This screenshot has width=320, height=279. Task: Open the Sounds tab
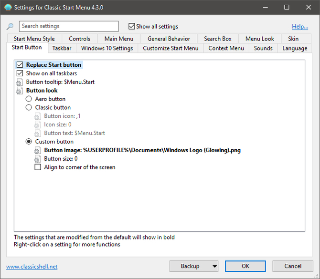[x=263, y=48]
